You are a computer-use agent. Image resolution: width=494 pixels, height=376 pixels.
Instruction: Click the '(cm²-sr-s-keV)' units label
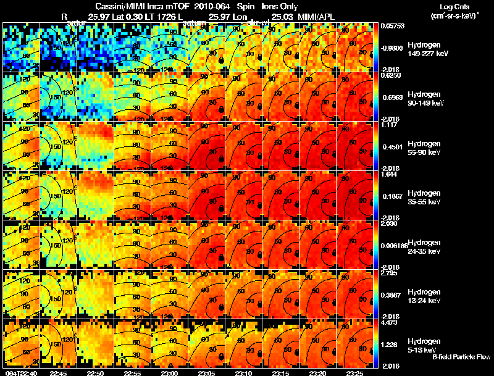pos(455,15)
